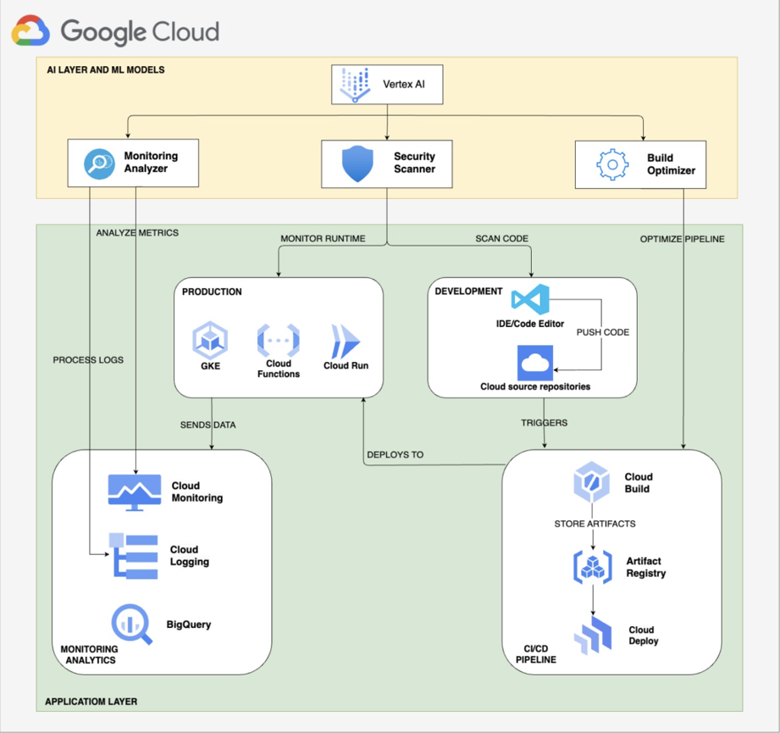Image resolution: width=780 pixels, height=733 pixels.
Task: Select the "CI/CD PIPELINE" group label
Action: click(536, 654)
